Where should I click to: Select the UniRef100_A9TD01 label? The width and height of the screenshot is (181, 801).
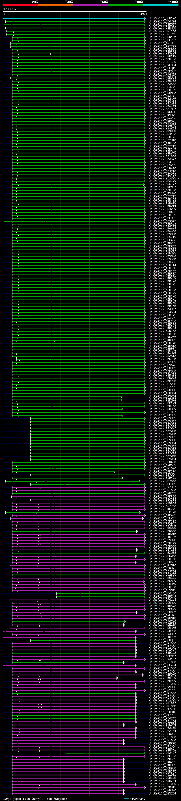162,43
